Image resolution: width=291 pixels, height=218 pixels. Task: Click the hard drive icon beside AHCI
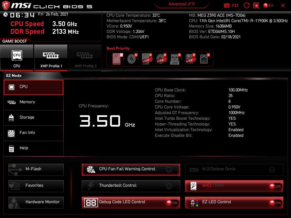(193, 186)
